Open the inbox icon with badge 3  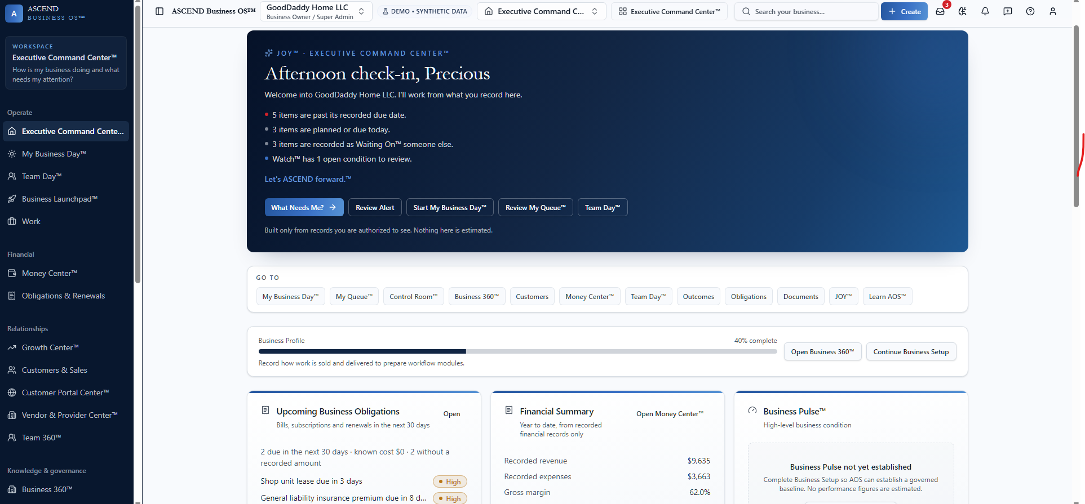coord(940,11)
